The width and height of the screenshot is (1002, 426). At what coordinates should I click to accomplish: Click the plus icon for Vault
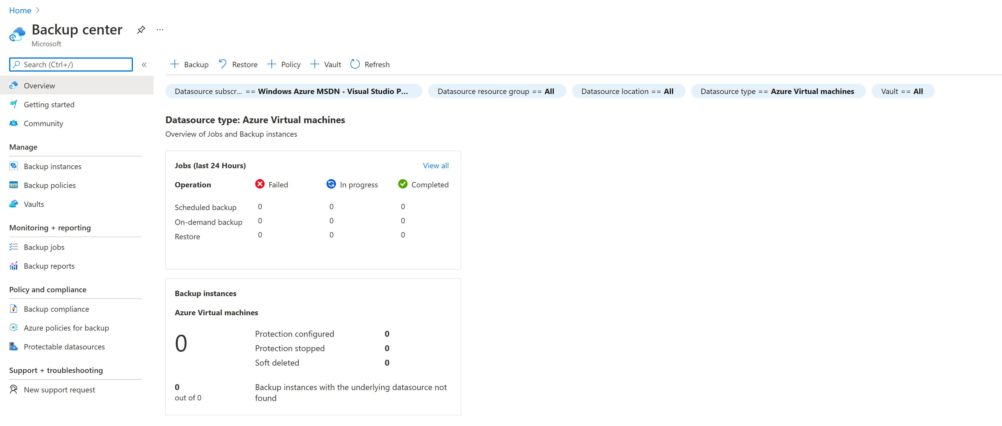(x=315, y=64)
